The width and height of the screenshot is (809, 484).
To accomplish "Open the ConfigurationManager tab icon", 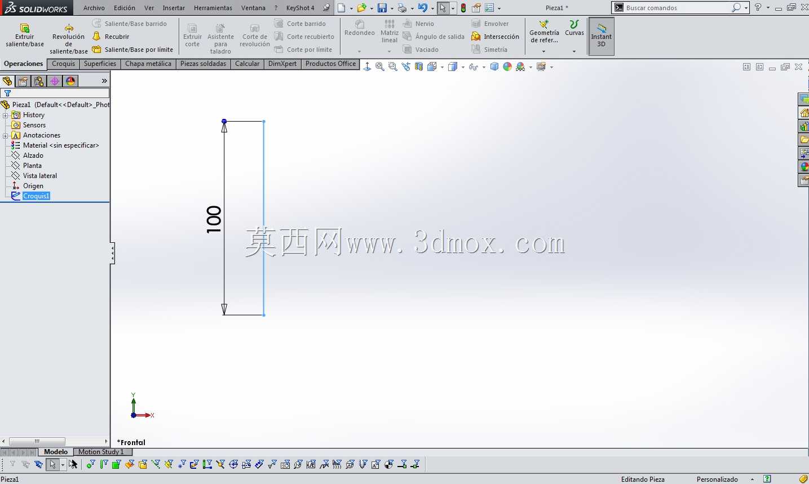I will click(x=39, y=81).
